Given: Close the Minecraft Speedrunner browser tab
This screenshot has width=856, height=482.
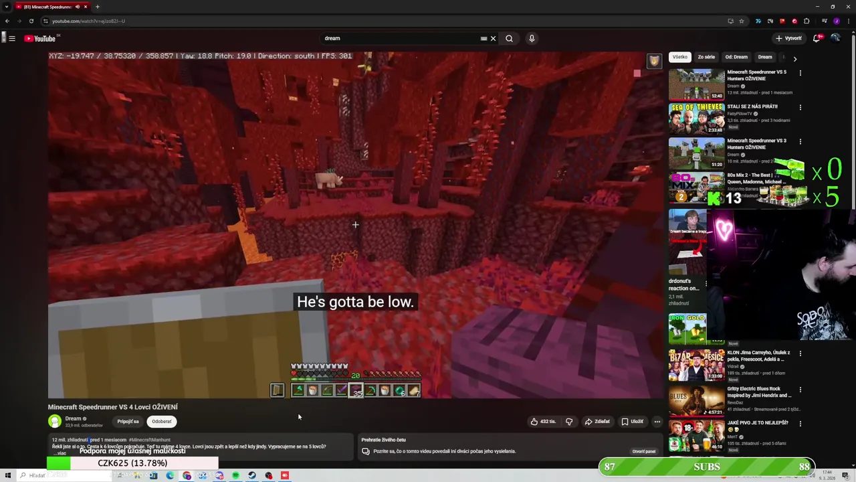Looking at the screenshot, I should tap(85, 7).
